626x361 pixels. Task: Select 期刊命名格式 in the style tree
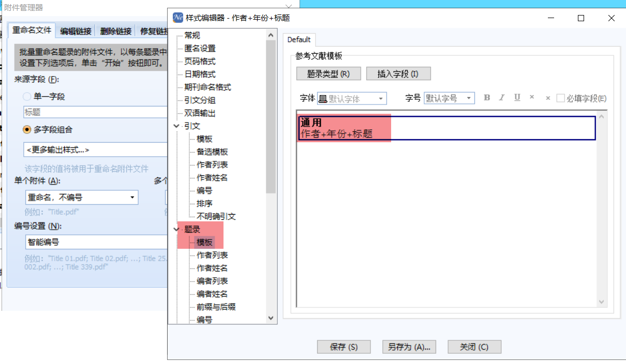coord(207,87)
